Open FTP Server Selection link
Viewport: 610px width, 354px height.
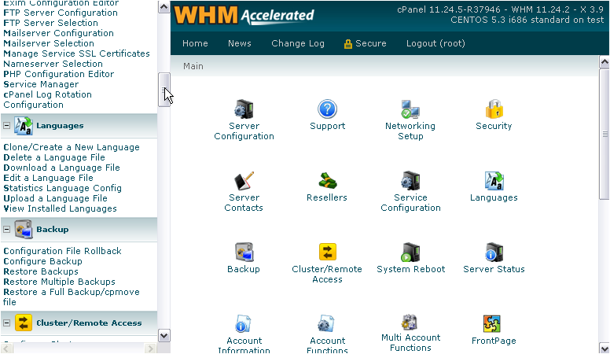pos(50,23)
